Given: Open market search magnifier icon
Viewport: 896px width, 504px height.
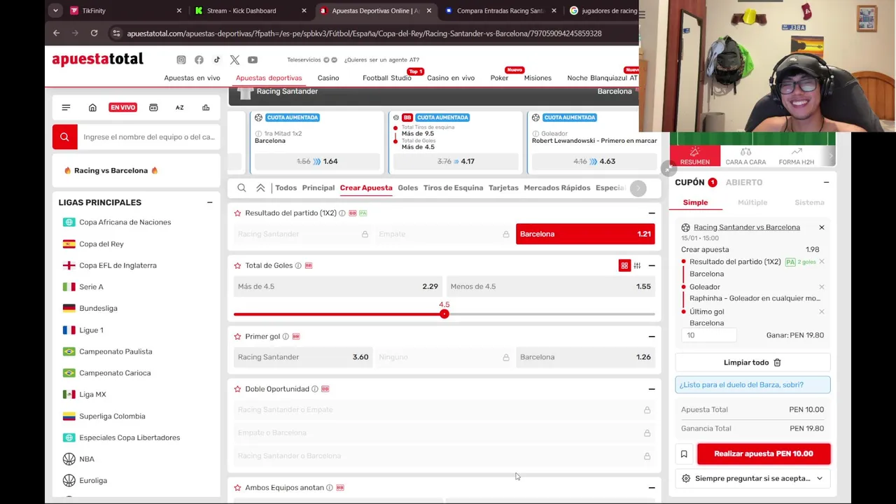Looking at the screenshot, I should click(x=241, y=188).
